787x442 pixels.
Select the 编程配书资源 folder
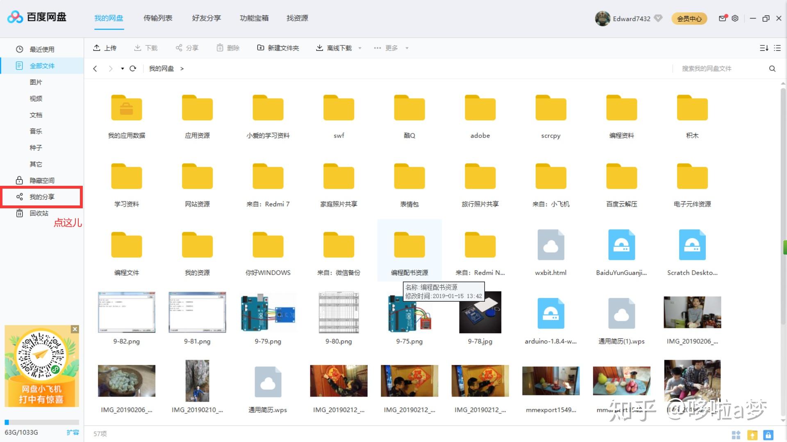[409, 250]
